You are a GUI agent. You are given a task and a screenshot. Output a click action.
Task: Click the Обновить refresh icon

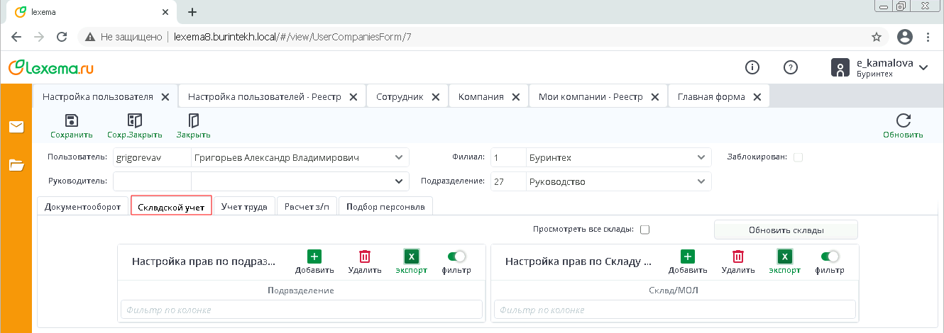point(903,120)
